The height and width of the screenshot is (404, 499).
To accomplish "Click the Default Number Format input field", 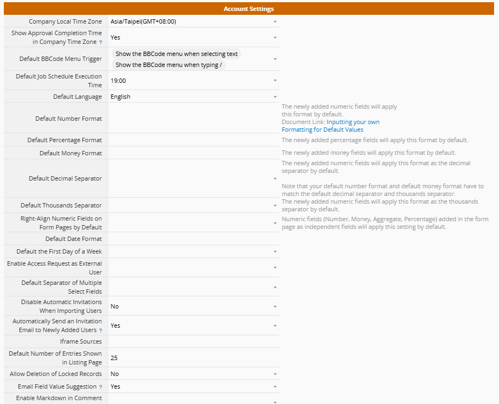I will point(192,119).
